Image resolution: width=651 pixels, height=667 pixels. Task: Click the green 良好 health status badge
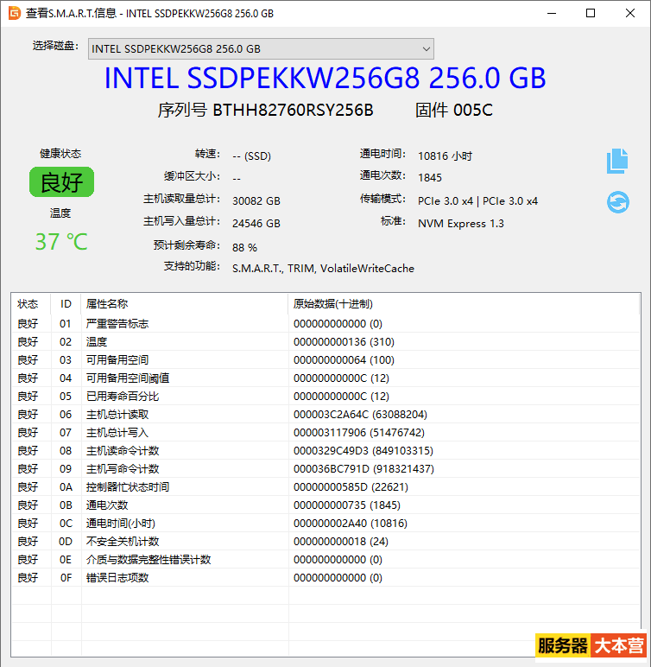tap(61, 182)
